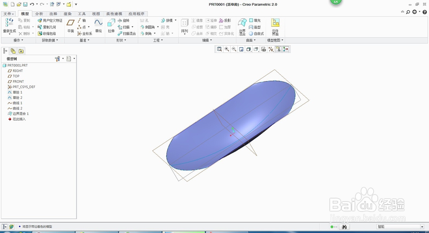Click the Redo arrow icon
Viewport: 429px width, 233px height.
coord(42,4)
